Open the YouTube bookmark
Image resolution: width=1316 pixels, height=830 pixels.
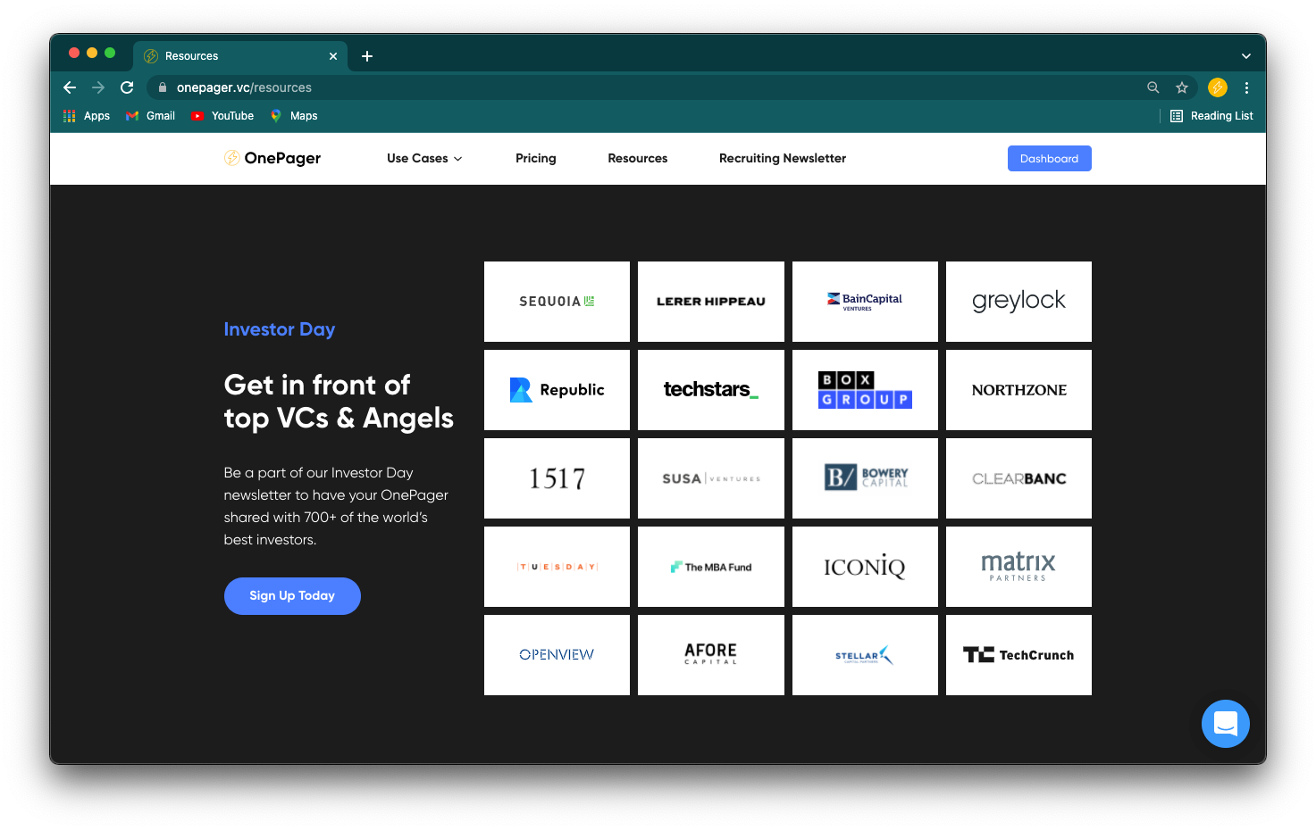[x=222, y=116]
